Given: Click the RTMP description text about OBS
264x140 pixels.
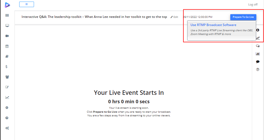Looking at the screenshot, I should pyautogui.click(x=222, y=32).
